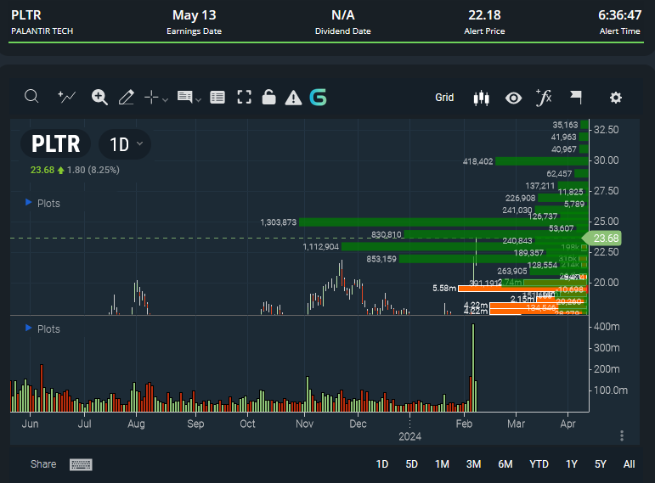Click the PALANTIR TECH company name
Image resolution: width=655 pixels, height=483 pixels.
(42, 31)
